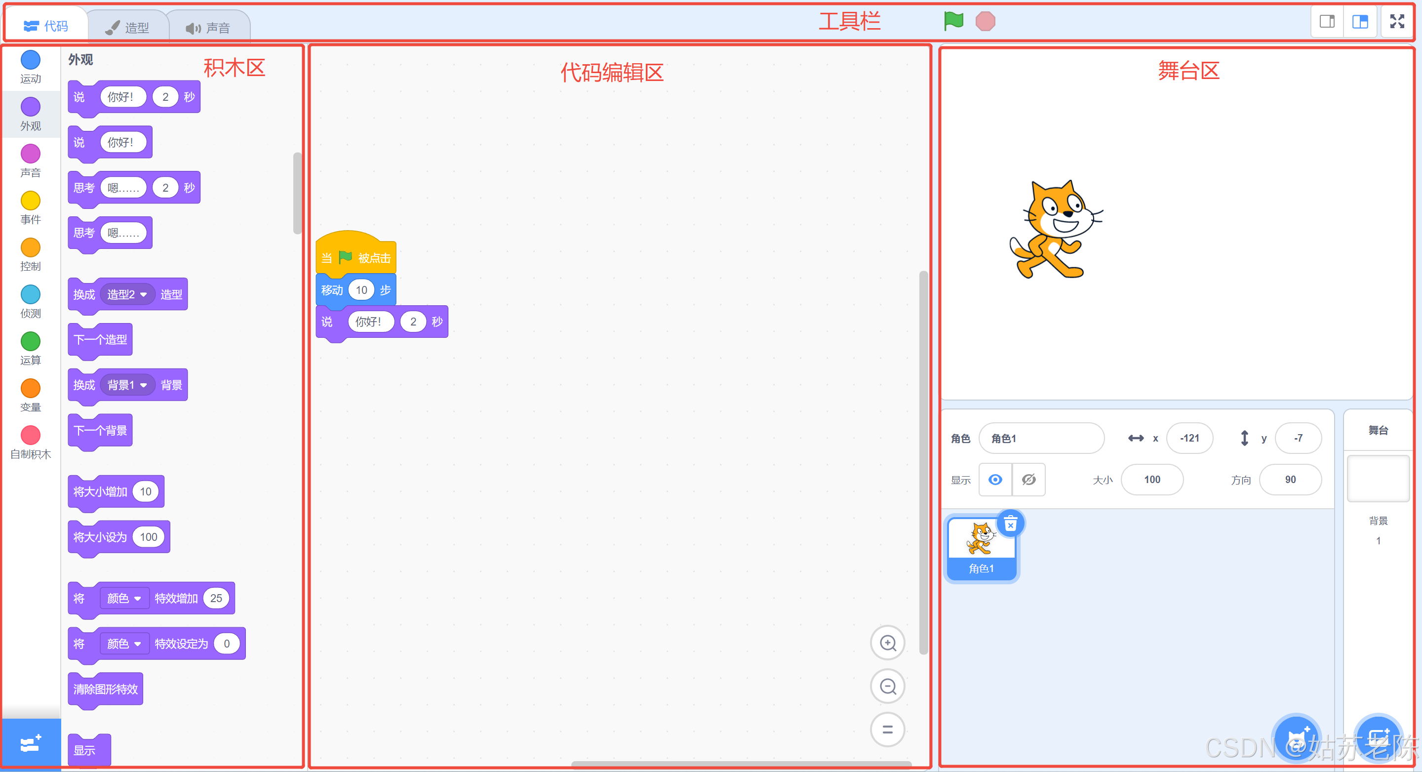Viewport: 1422px width, 772px height.
Task: Select the 事件 block category
Action: [30, 201]
